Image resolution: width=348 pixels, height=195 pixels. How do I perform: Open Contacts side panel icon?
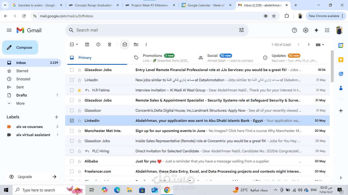341,88
